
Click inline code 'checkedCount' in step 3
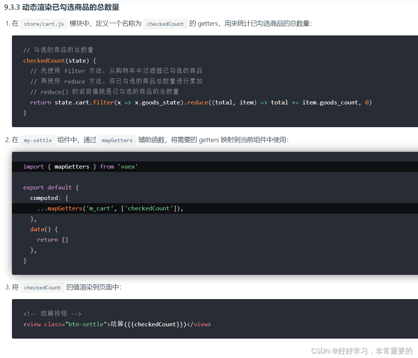coord(43,288)
